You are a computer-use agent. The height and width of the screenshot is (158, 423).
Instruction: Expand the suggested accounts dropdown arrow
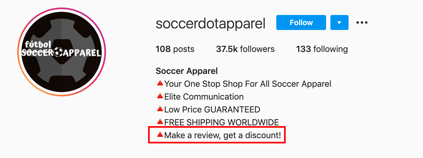pos(339,22)
